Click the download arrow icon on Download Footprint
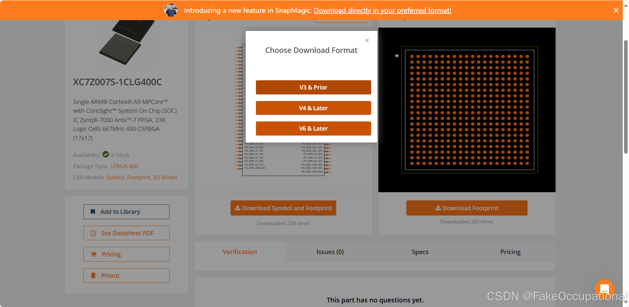The image size is (629, 307). coord(438,208)
